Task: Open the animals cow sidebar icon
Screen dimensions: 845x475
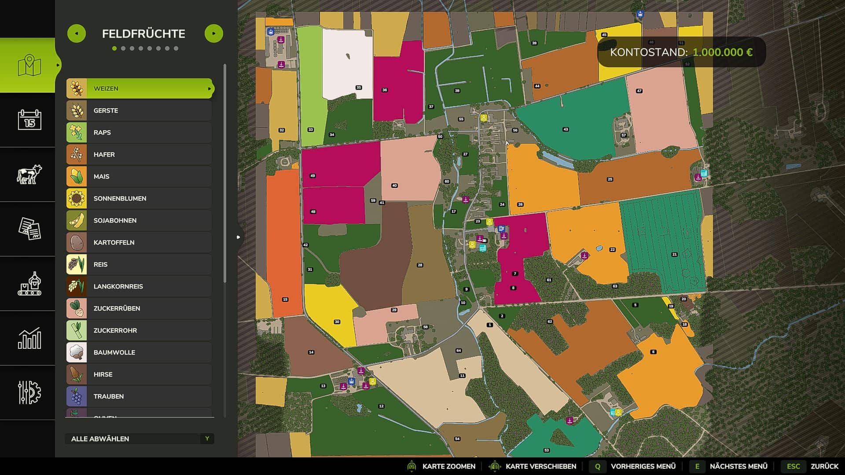Action: tap(29, 174)
